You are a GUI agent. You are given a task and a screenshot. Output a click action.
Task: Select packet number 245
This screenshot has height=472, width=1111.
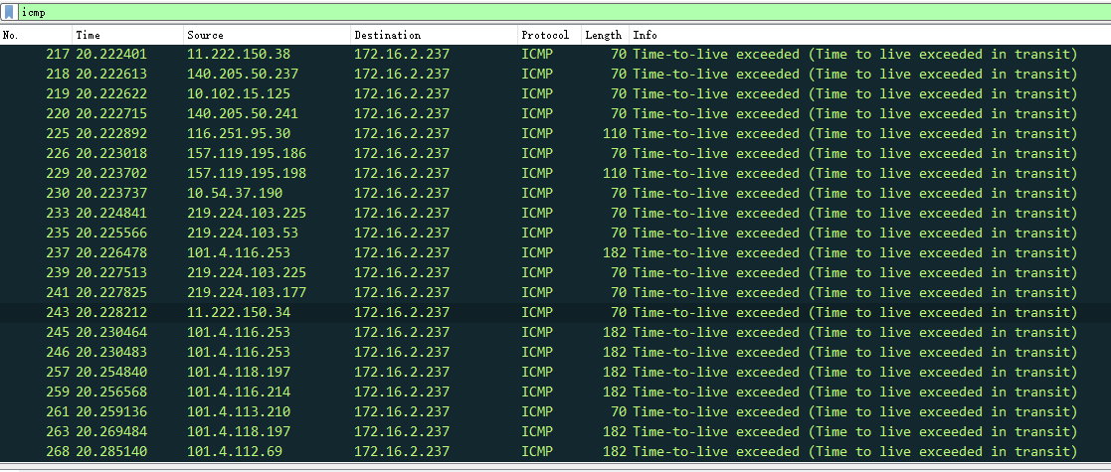(x=555, y=332)
